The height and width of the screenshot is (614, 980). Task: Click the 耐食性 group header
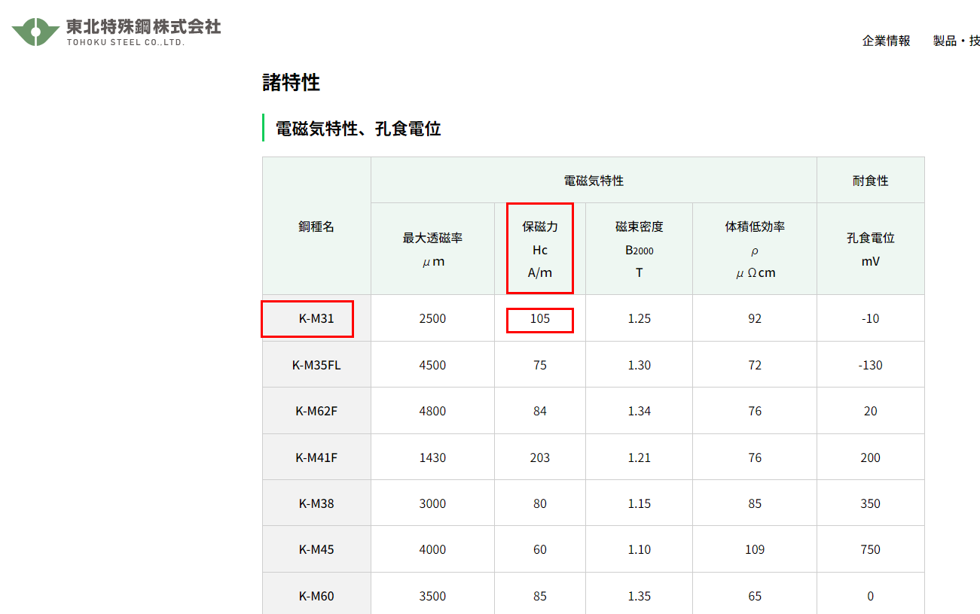tap(870, 181)
